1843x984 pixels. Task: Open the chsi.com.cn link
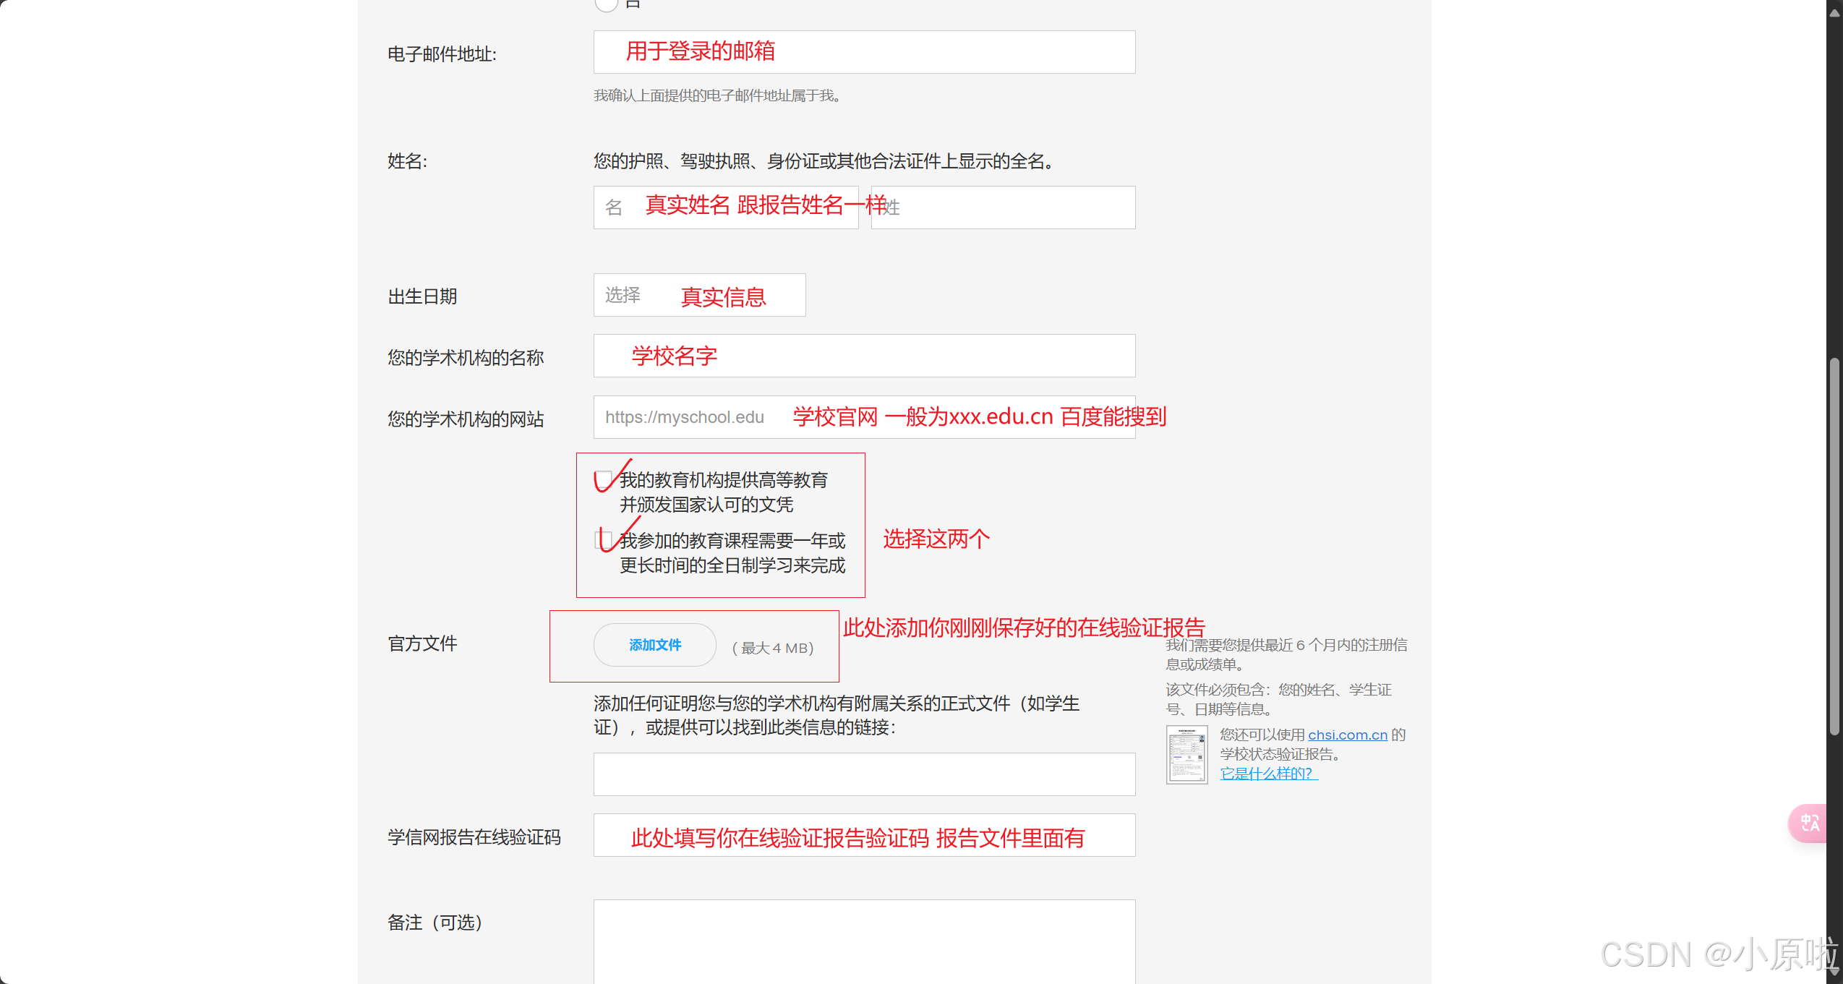pos(1347,735)
